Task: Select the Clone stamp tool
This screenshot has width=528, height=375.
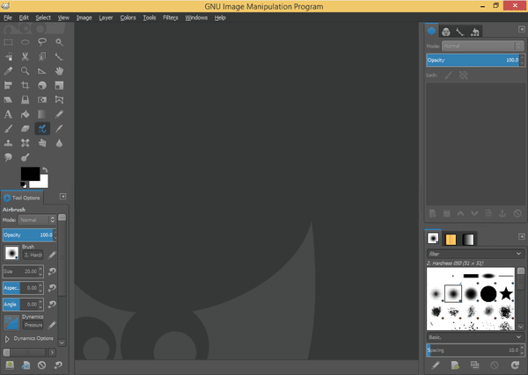Action: (x=8, y=143)
